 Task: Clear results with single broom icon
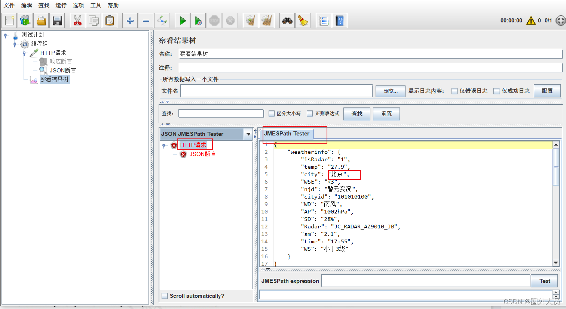coord(251,21)
